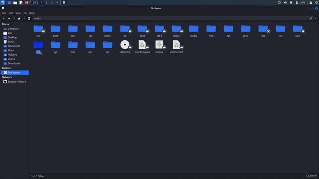Viewport: 319px width, 179px height.
Task: Select the vmlinuz file
Action: (x=159, y=45)
